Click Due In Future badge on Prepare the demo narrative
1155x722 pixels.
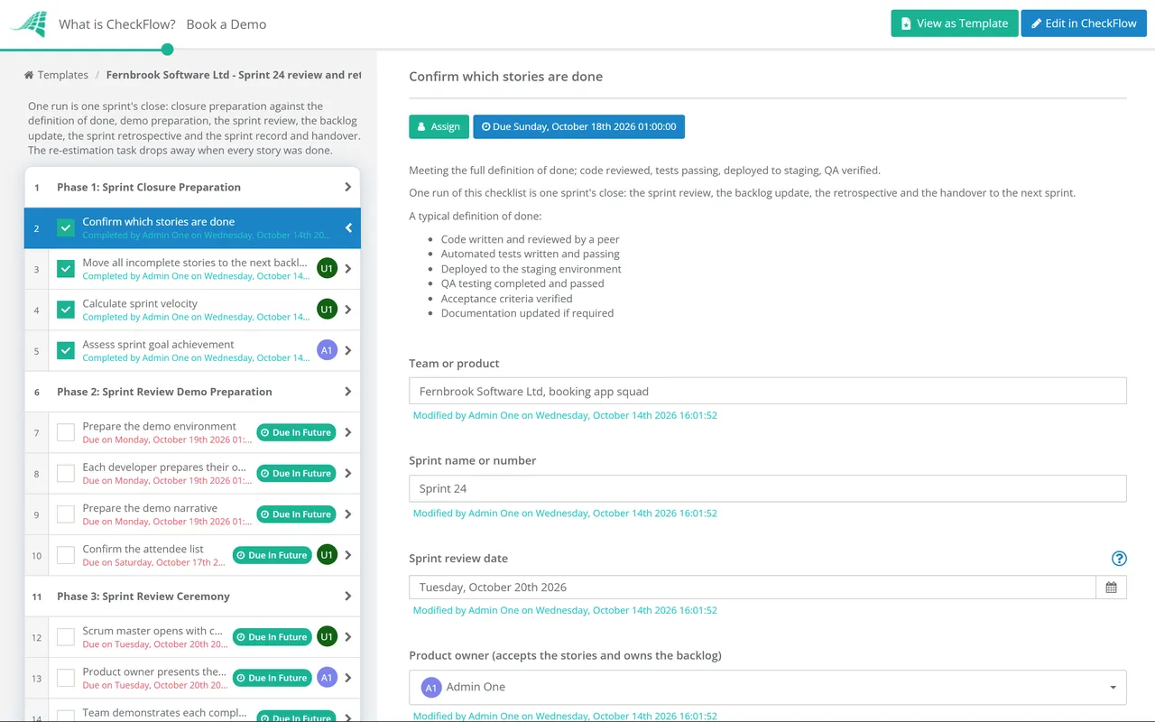pyautogui.click(x=296, y=514)
